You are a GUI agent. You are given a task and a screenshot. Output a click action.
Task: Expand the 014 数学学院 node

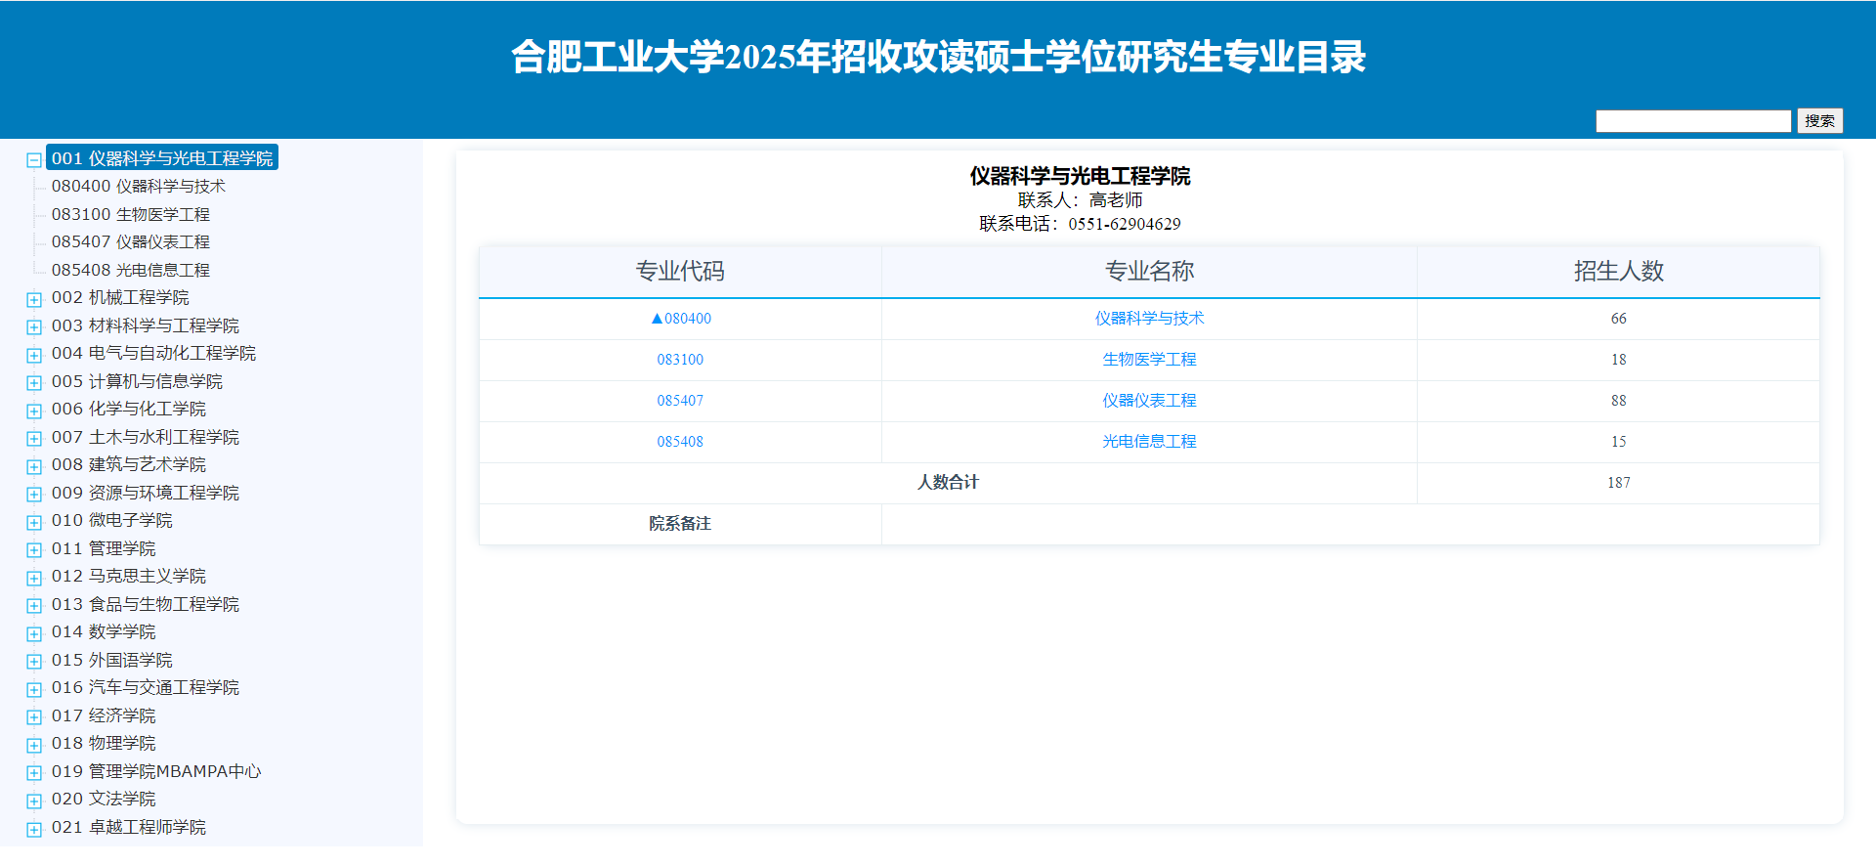click(x=34, y=633)
